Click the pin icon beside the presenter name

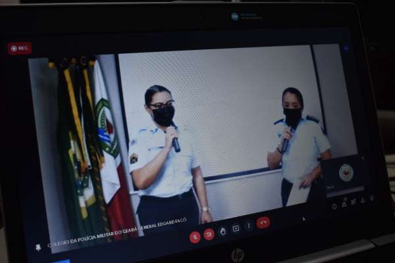pos(38,248)
